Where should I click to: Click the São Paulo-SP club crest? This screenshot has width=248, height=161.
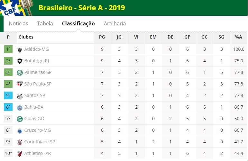[x=20, y=84]
